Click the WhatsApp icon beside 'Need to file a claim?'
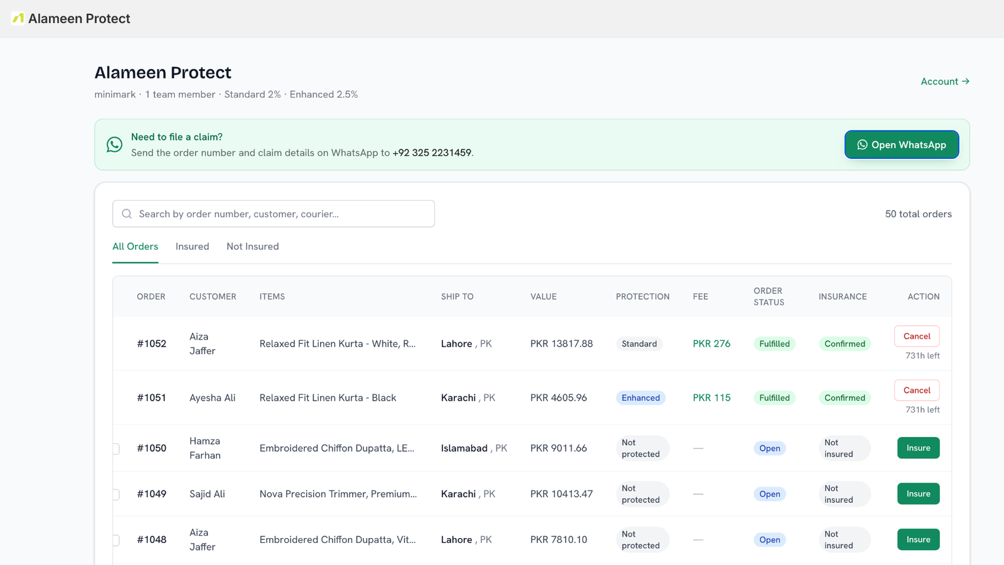 click(x=114, y=144)
